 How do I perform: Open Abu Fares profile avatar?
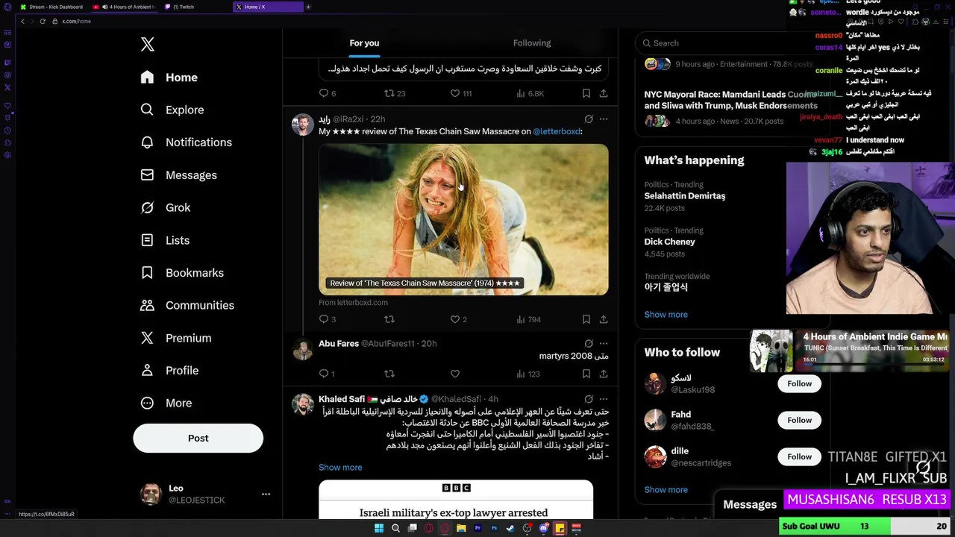coord(302,349)
